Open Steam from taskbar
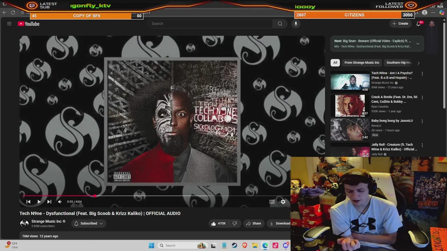 pyautogui.click(x=234, y=245)
